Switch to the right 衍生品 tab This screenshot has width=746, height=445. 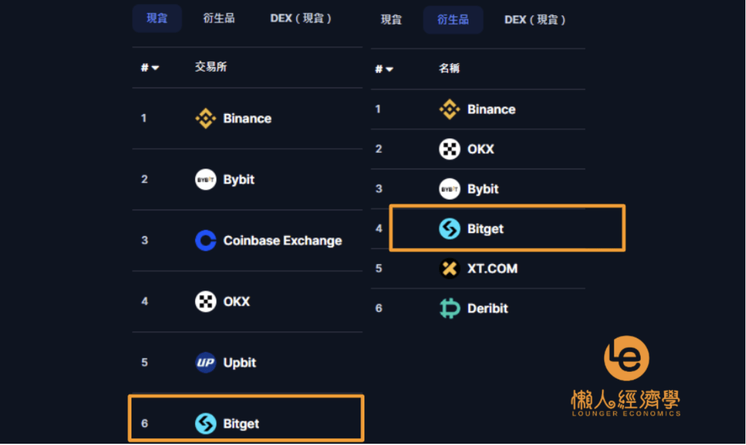[453, 20]
